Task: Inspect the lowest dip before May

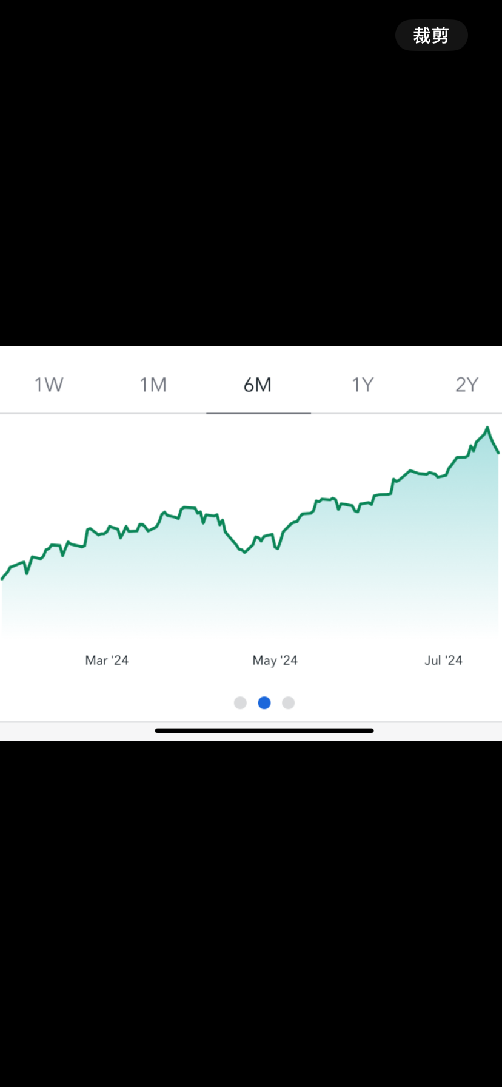Action: tap(245, 552)
